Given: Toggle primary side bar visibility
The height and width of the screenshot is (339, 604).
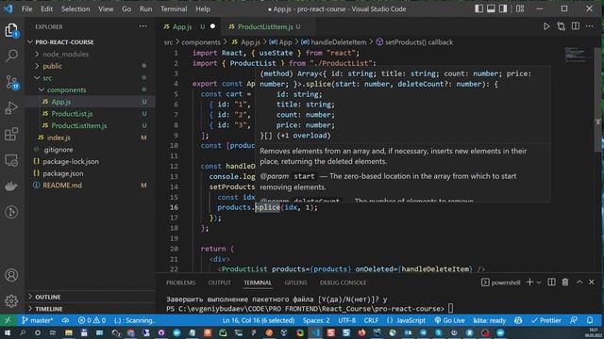Looking at the screenshot, I should coord(478,8).
